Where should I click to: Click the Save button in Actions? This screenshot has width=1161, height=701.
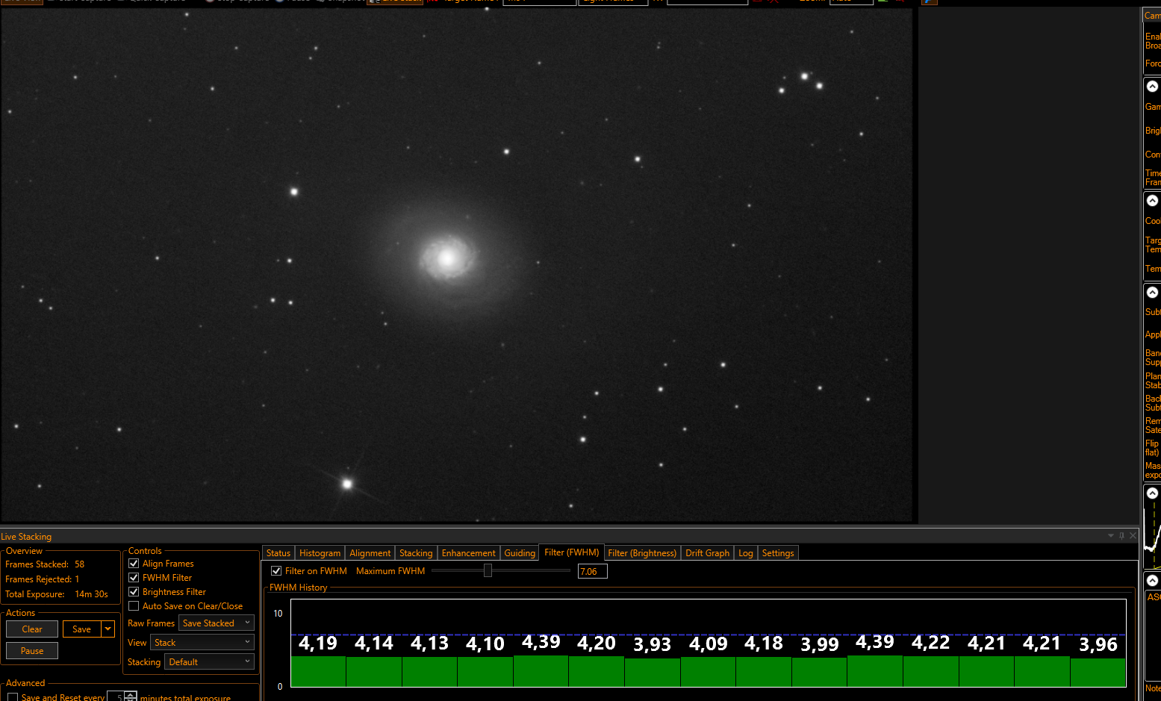click(x=82, y=629)
